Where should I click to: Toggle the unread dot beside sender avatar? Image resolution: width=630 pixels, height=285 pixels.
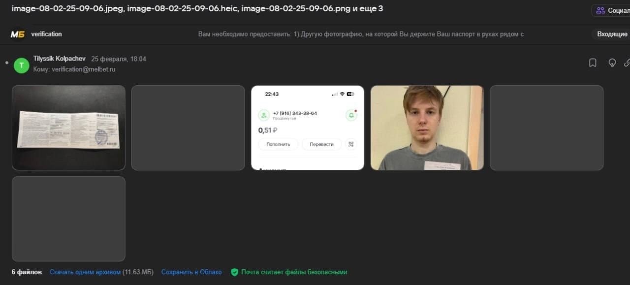point(6,63)
